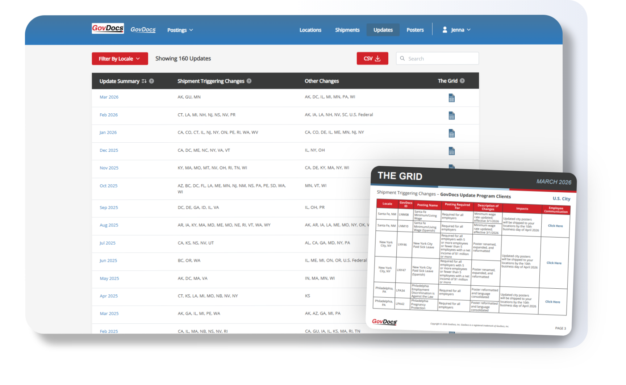
Task: Open the Oct 2025 update link
Action: coord(108,186)
